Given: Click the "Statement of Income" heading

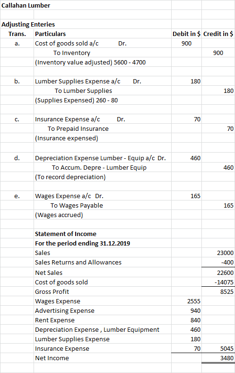Looking at the screenshot, I should click(66, 234).
